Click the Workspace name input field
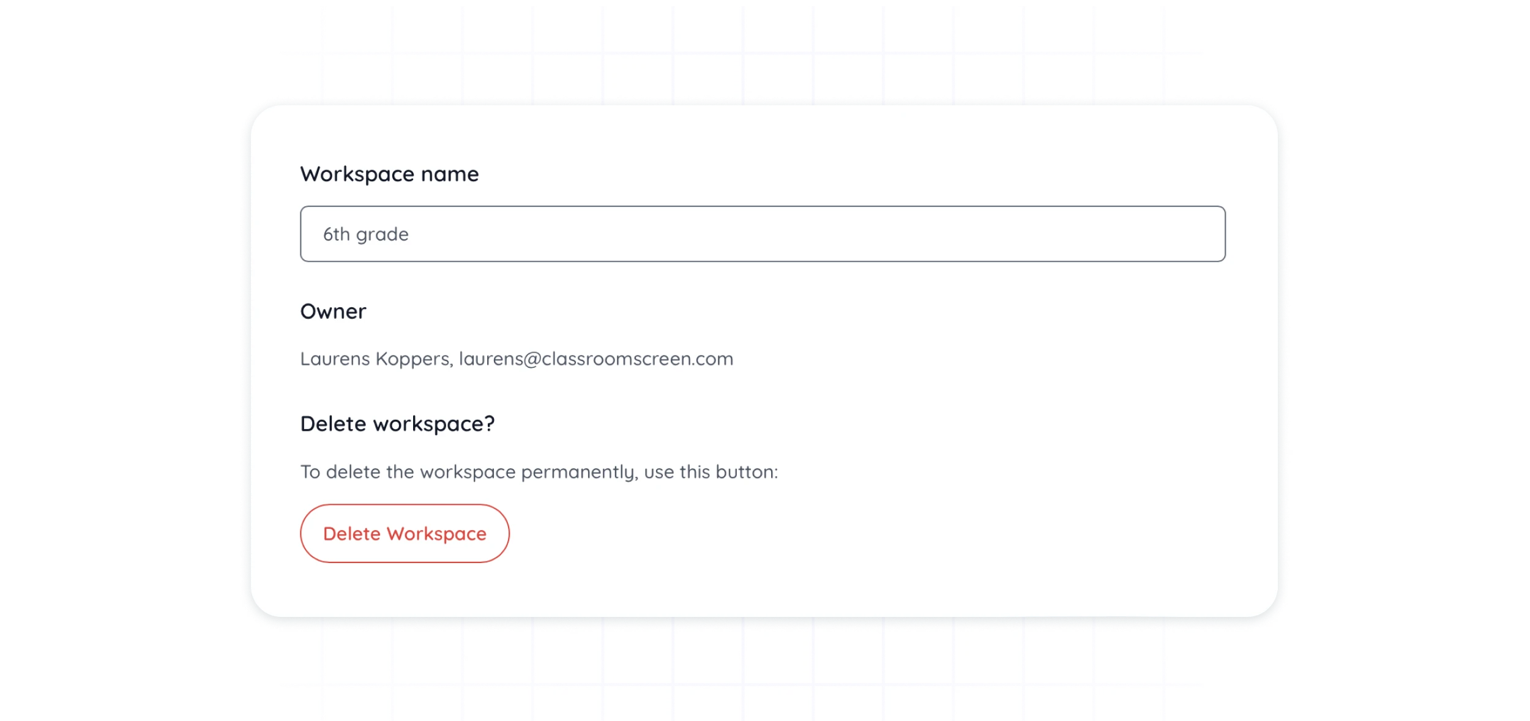 (x=763, y=234)
